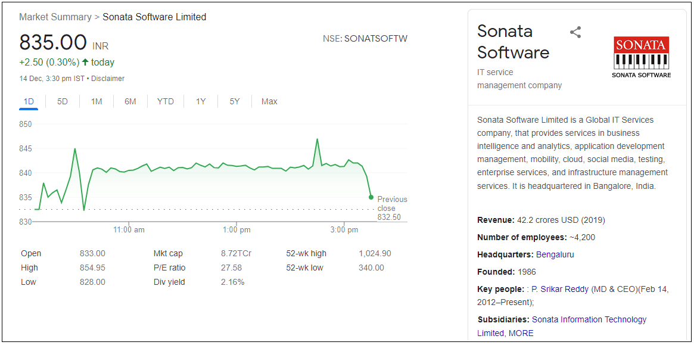Screen dimensions: 694x345
Task: Click the High value 854.95
Action: [92, 268]
